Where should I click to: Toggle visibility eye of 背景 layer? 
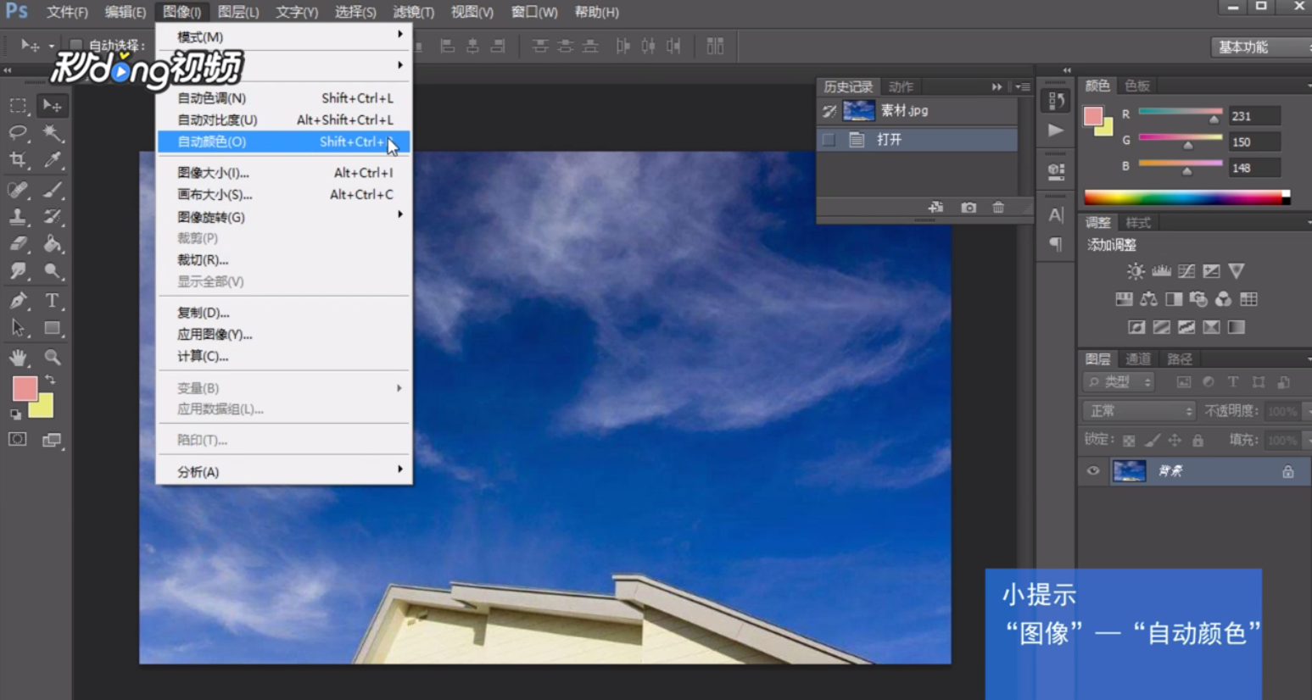(x=1093, y=471)
